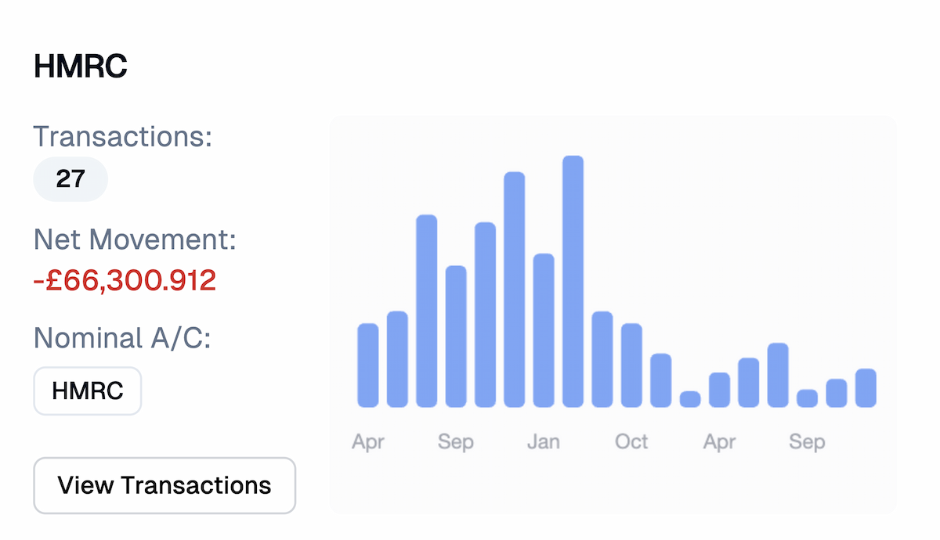940x540 pixels.
Task: Click the bar above the first Apr label
Action: pos(367,365)
